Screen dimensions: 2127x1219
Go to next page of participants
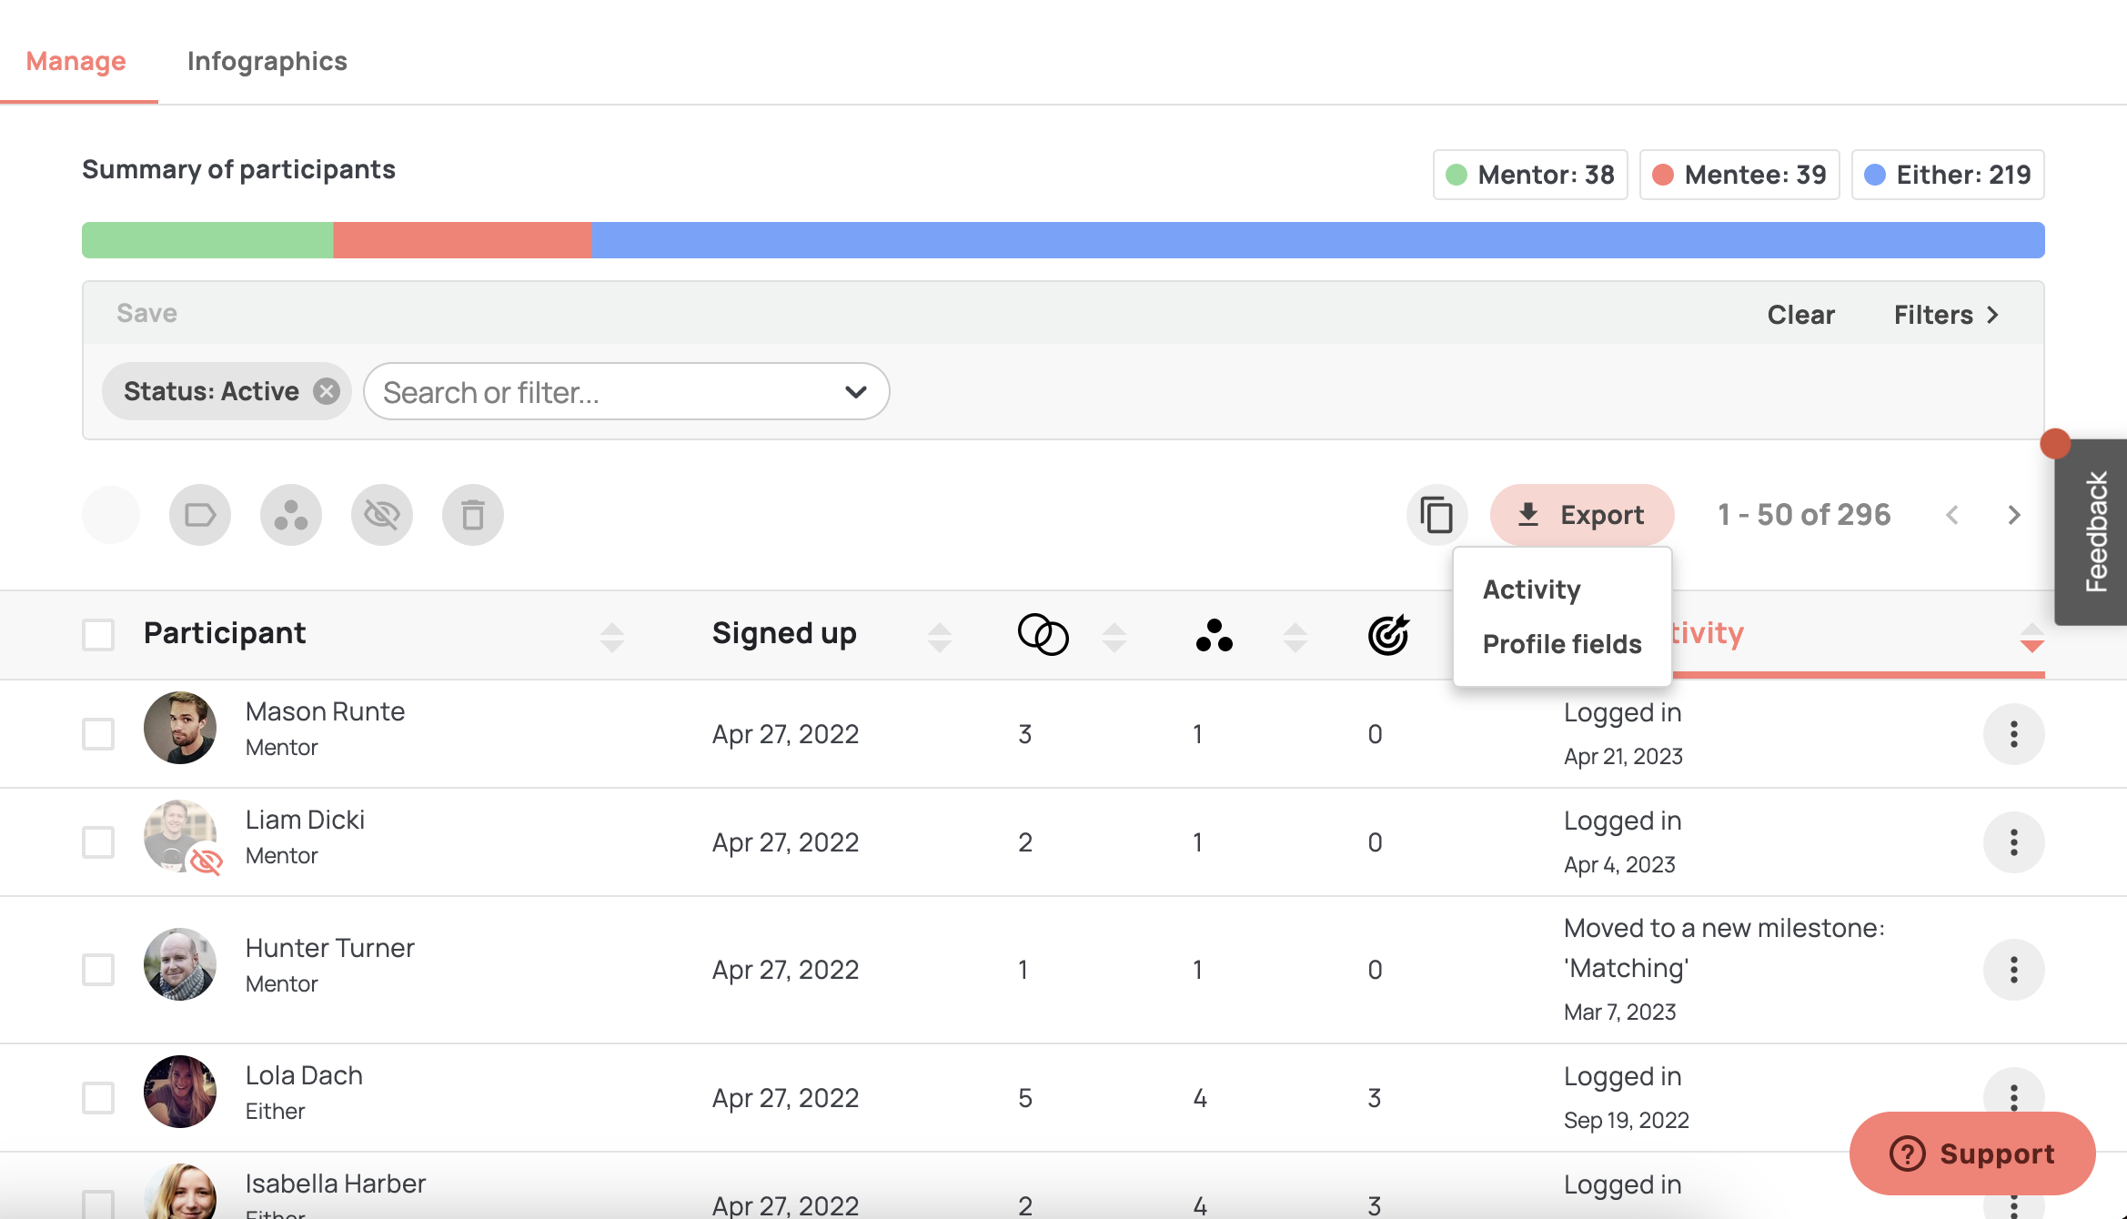point(2014,515)
